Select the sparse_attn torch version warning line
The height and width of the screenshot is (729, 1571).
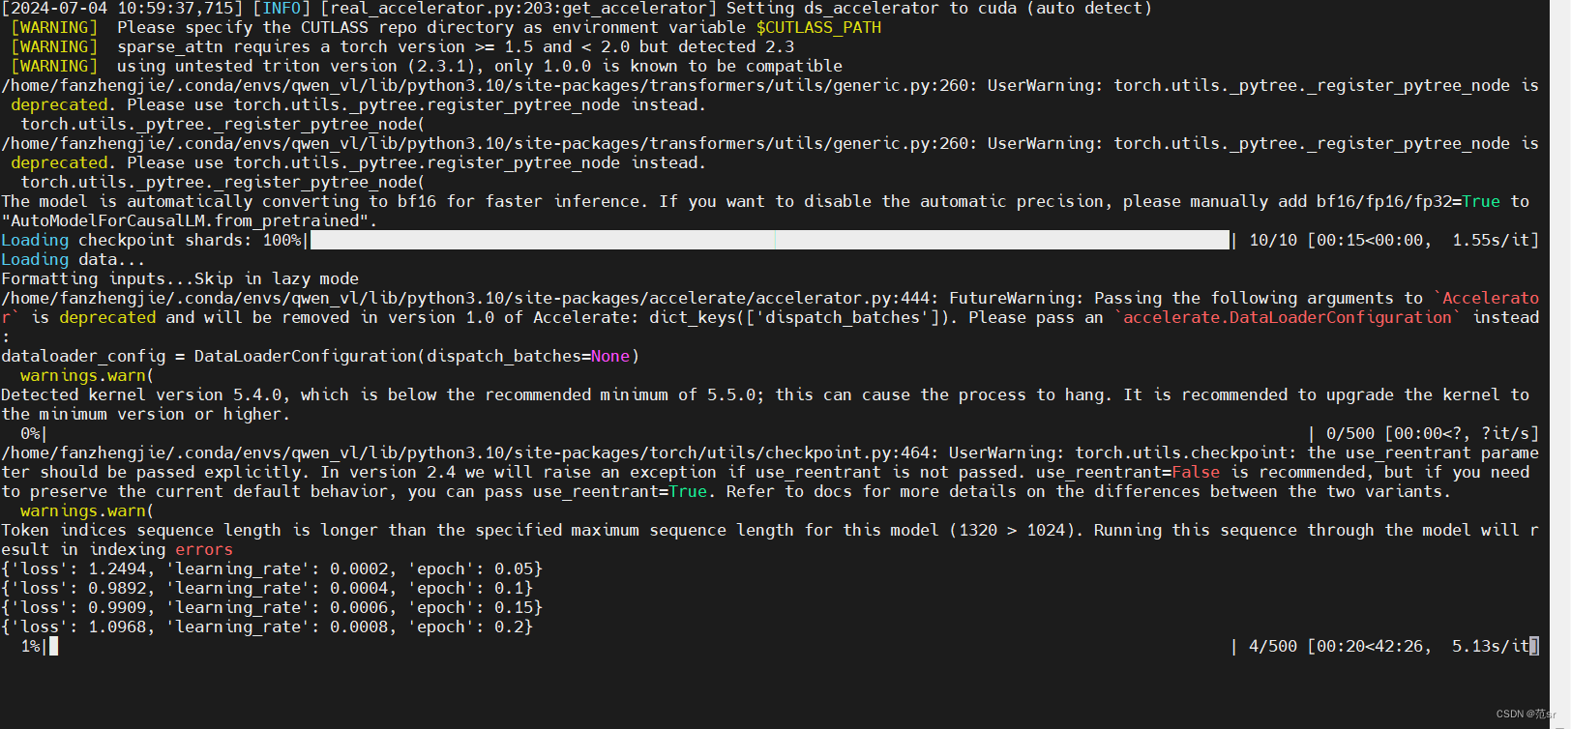point(402,46)
